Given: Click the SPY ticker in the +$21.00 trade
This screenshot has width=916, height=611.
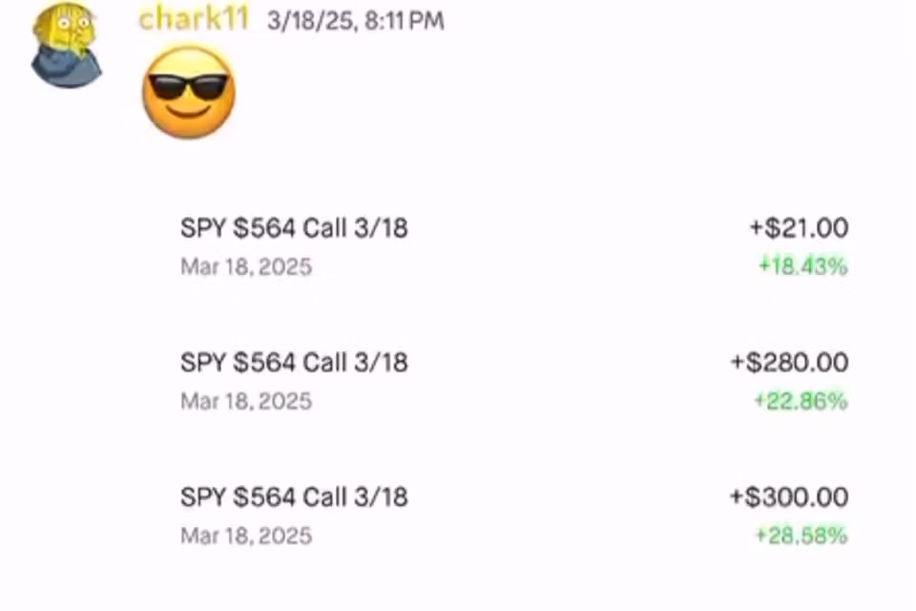Looking at the screenshot, I should [x=203, y=228].
